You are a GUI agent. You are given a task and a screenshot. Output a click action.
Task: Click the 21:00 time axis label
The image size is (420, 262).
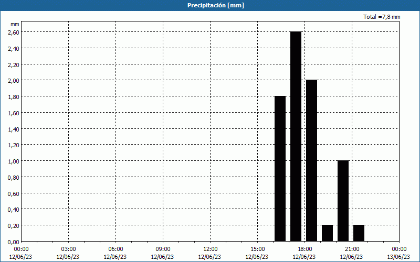[352, 249]
